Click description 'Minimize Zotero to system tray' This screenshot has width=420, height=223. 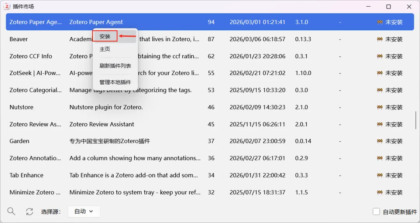135,192
